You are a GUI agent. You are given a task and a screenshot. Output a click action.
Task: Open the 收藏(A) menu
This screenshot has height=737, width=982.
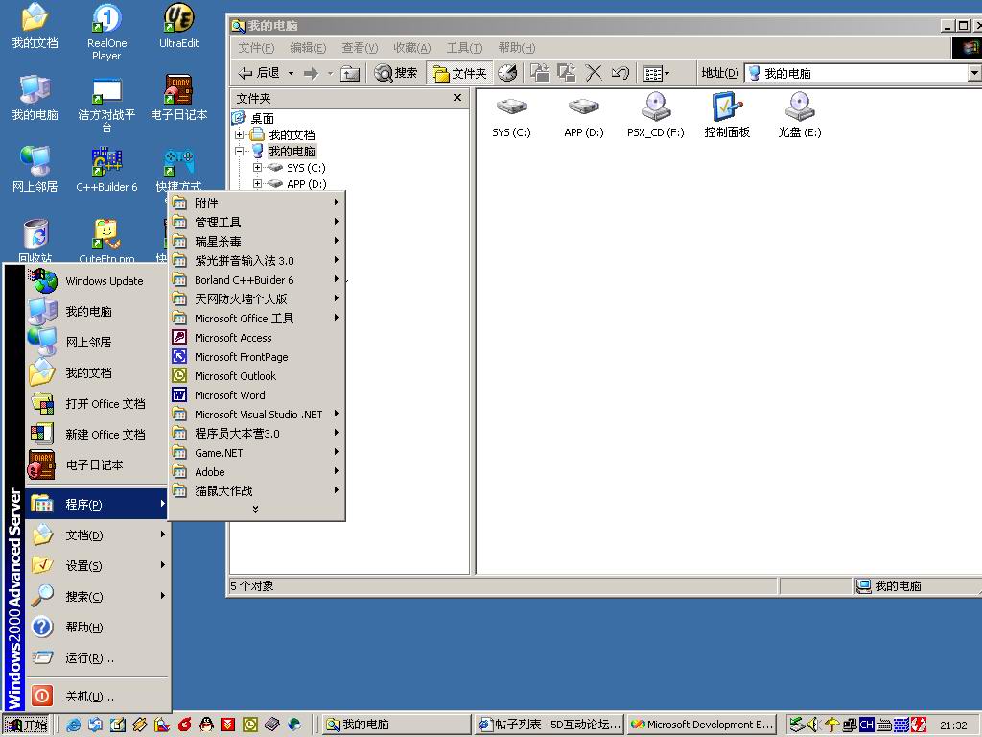point(412,48)
